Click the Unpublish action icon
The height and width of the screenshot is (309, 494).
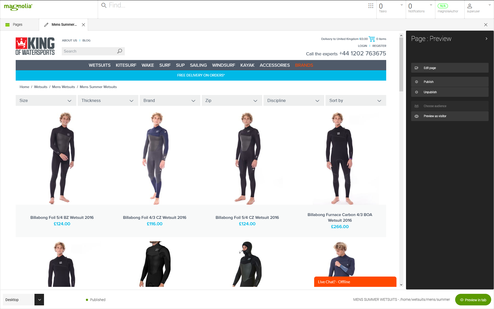pyautogui.click(x=417, y=92)
